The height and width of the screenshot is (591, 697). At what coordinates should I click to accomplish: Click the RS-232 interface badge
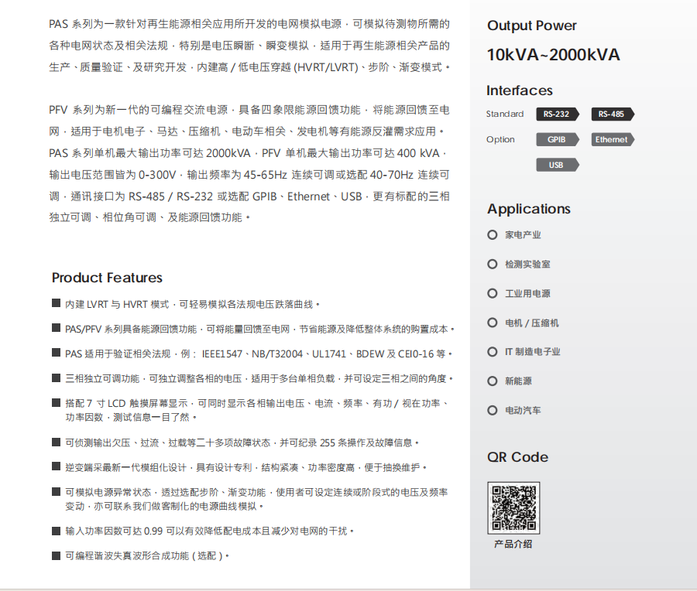coord(557,114)
